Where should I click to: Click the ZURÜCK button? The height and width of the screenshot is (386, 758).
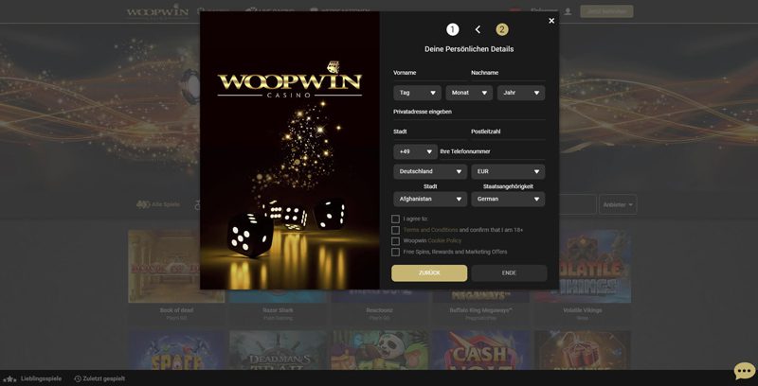click(x=429, y=273)
